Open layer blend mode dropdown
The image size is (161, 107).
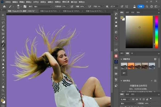(128, 104)
